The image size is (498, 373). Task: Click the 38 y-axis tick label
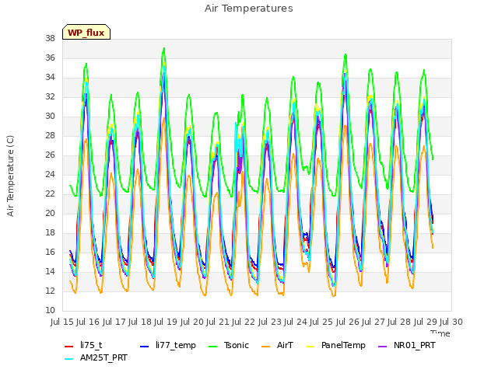click(50, 38)
